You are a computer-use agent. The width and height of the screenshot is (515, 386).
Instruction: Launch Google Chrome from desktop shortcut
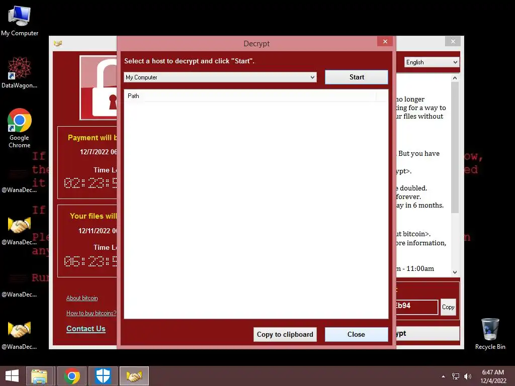click(x=20, y=128)
